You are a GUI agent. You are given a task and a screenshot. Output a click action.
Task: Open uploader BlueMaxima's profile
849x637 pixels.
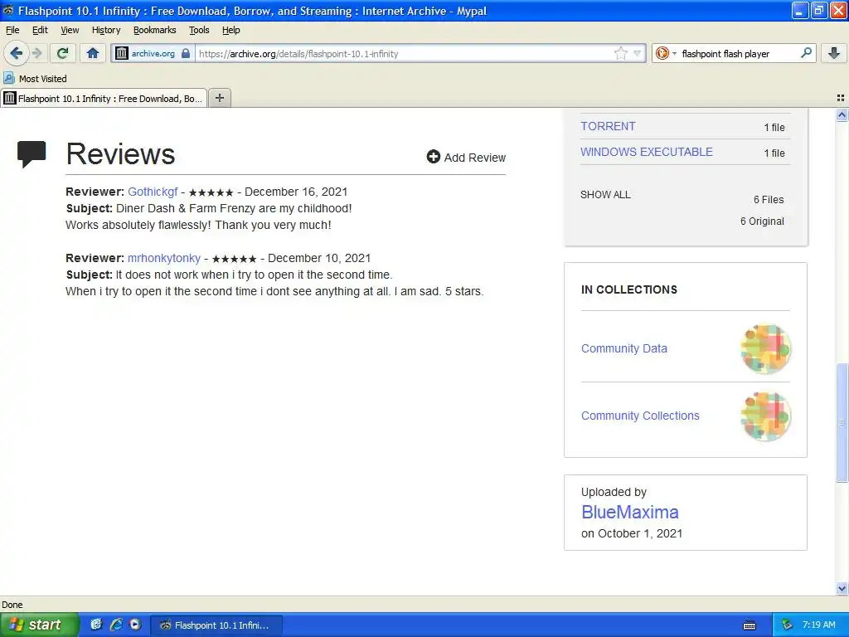pyautogui.click(x=630, y=512)
